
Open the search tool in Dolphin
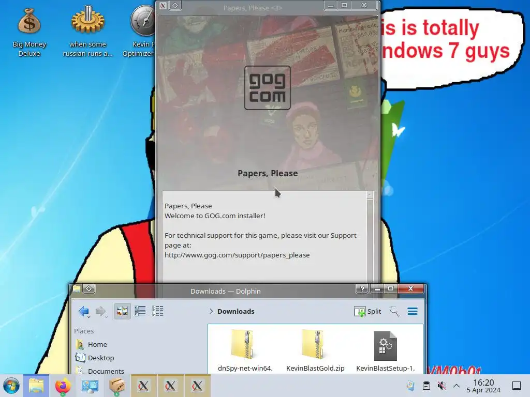394,311
